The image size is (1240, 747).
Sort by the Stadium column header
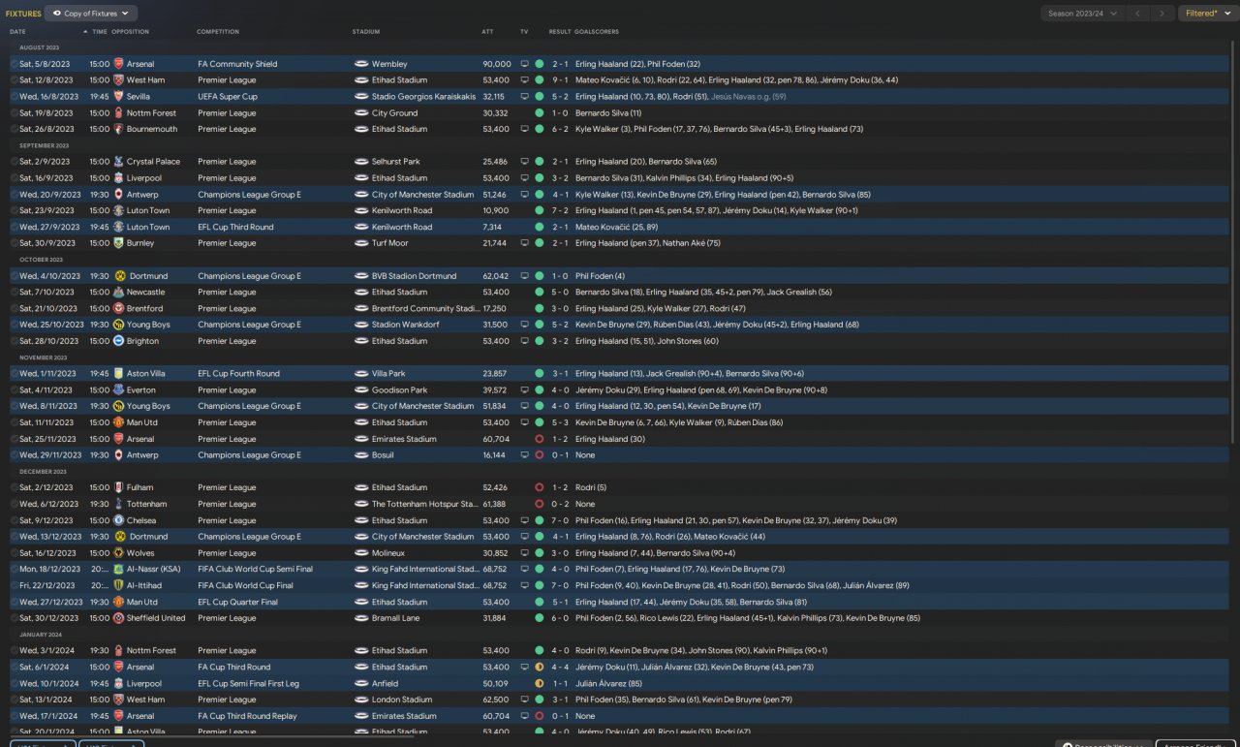pyautogui.click(x=366, y=32)
